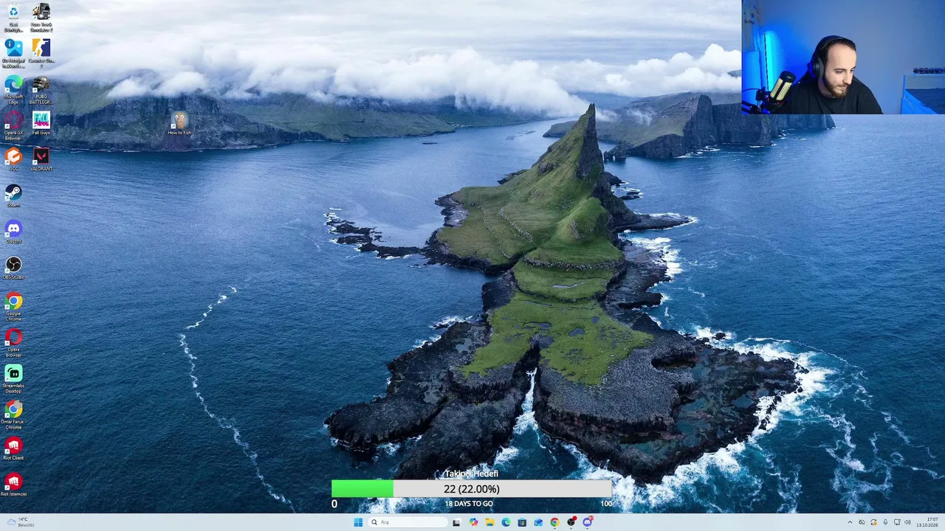Image resolution: width=945 pixels, height=531 pixels.
Task: Open Discord from taskbar
Action: click(588, 522)
